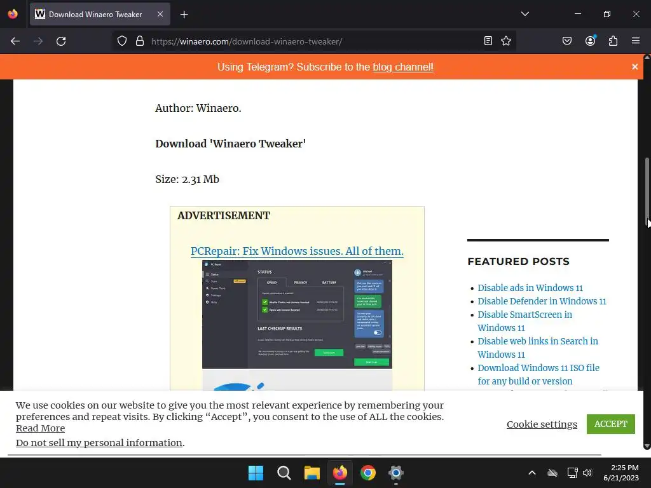
Task: Click the Firefox logo icon beside tabs
Action: pyautogui.click(x=13, y=14)
